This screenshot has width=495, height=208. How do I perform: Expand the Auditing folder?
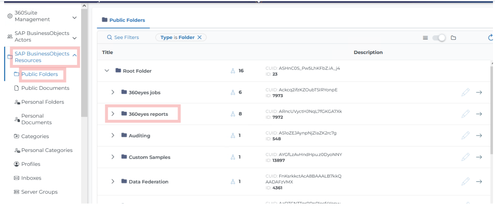[113, 135]
